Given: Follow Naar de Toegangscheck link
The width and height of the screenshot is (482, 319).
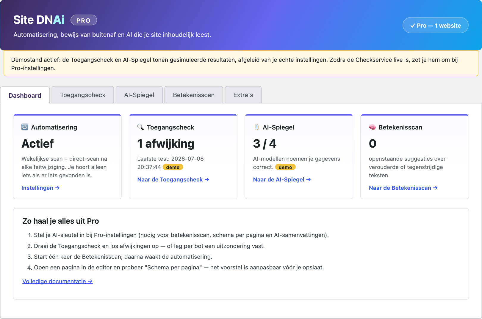Looking at the screenshot, I should point(173,179).
